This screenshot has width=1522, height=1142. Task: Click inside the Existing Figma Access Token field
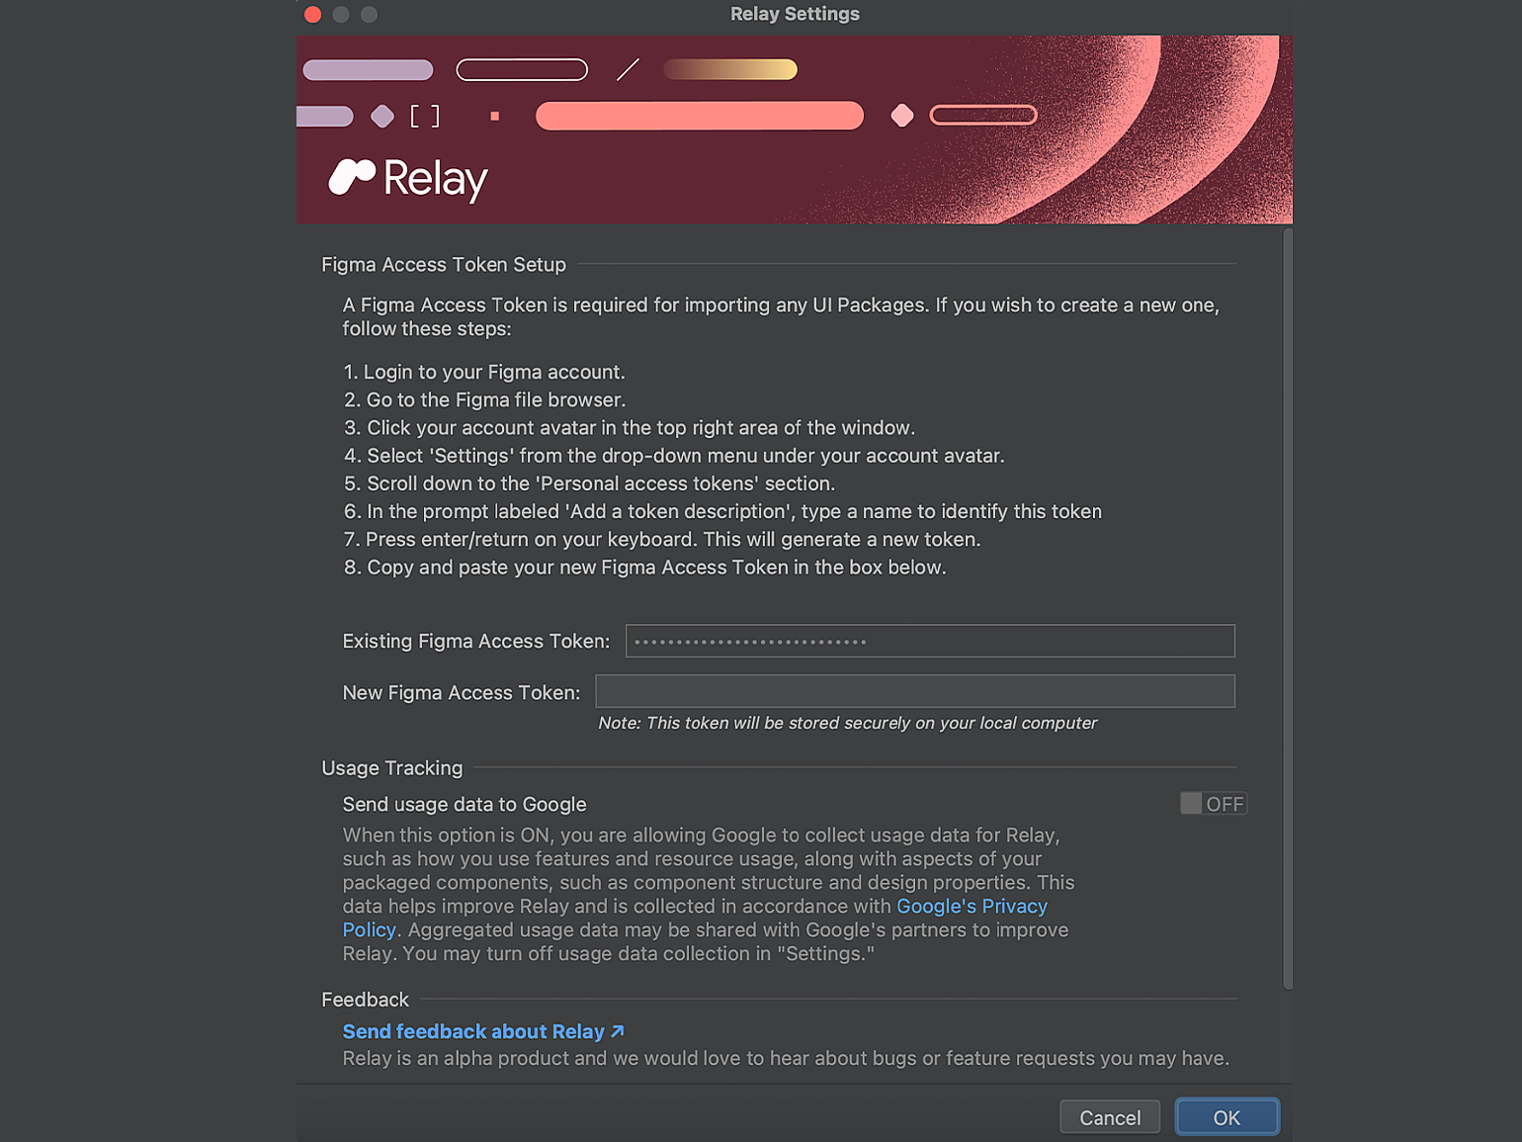(930, 641)
